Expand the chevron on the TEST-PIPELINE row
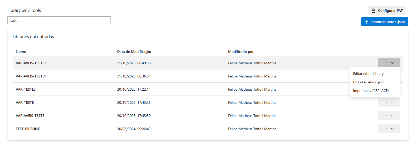This screenshot has width=412, height=150. (392, 129)
